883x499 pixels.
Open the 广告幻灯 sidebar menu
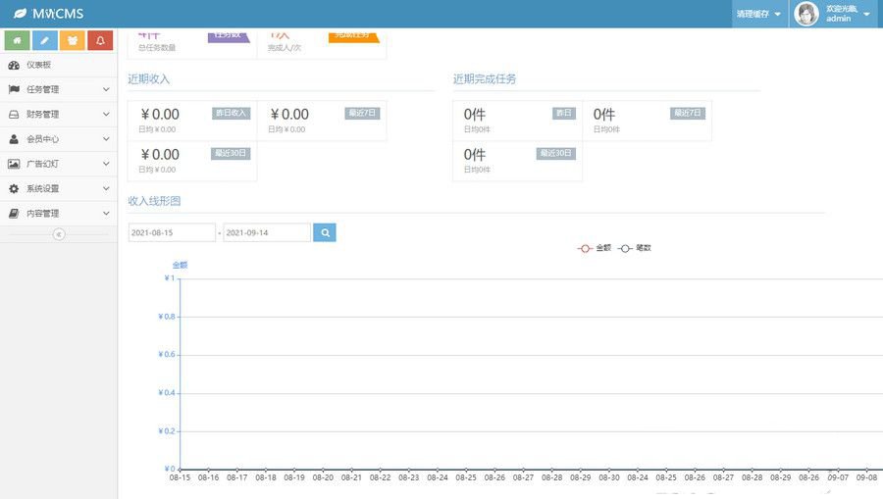tap(59, 164)
